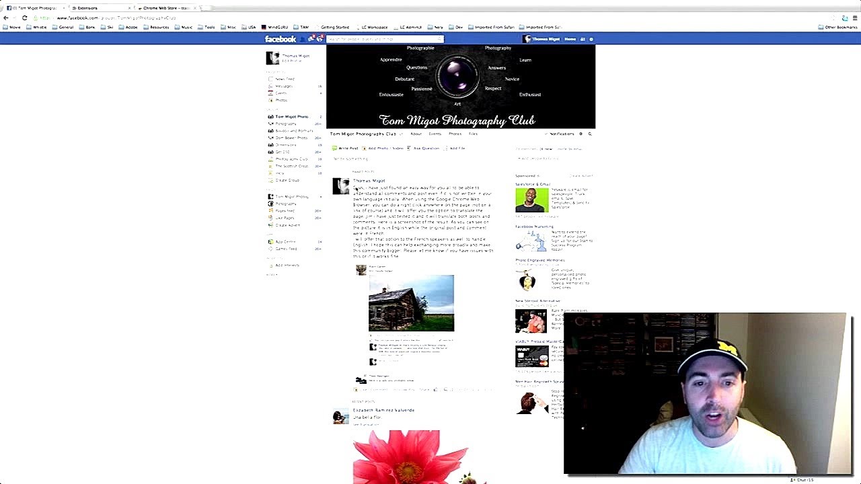Open Events in the left sidebar

coord(281,93)
